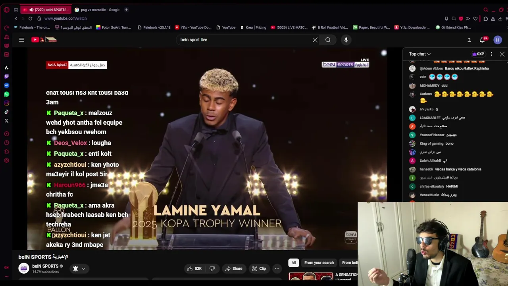The height and width of the screenshot is (286, 508).
Task: Open Paletools v25.1.18 bookmark
Action: point(154,27)
